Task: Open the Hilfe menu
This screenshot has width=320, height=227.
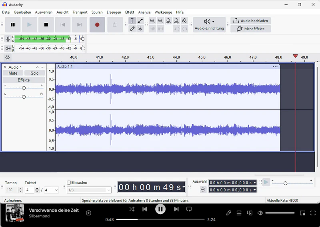Action: (x=180, y=12)
